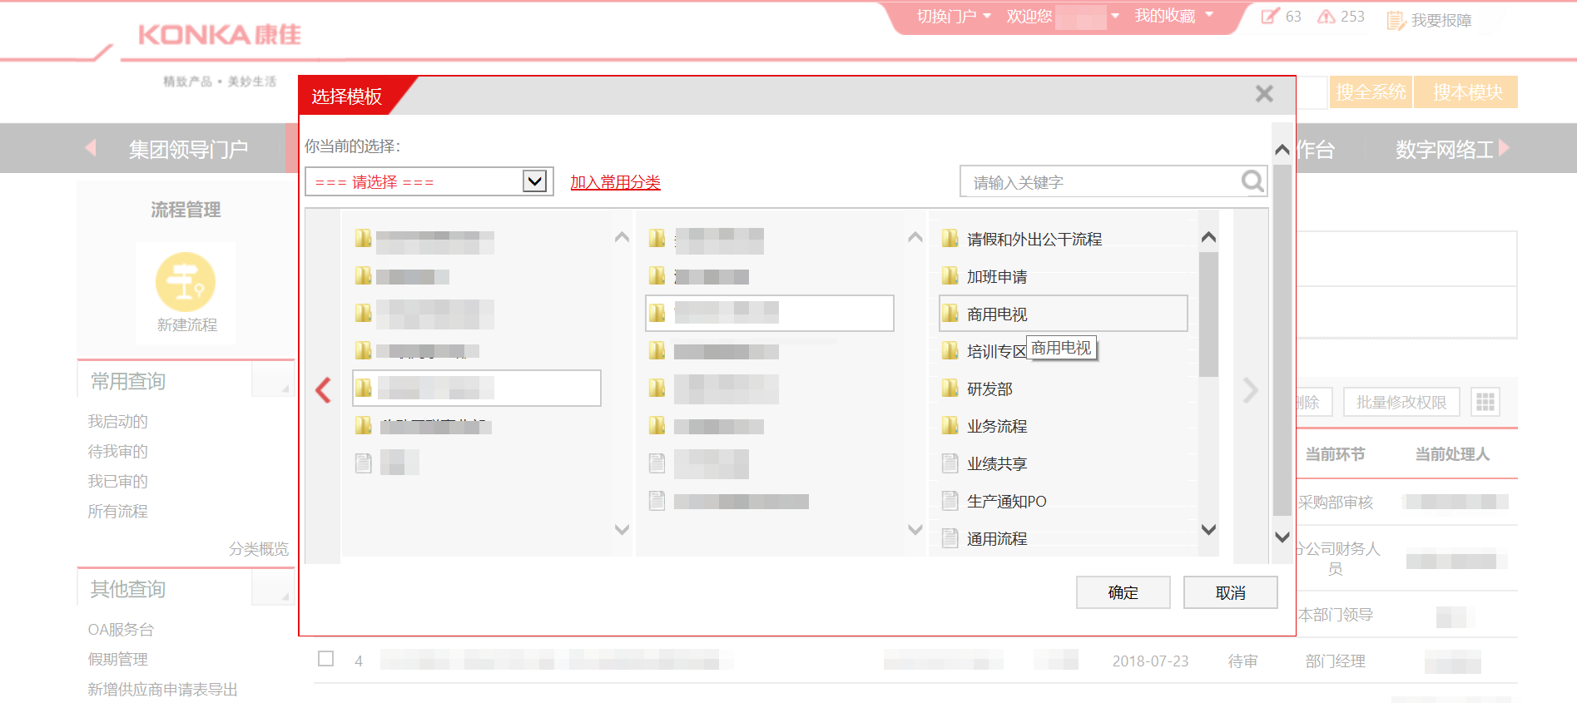Expand the 切换门户 portal switcher

pyautogui.click(x=954, y=17)
